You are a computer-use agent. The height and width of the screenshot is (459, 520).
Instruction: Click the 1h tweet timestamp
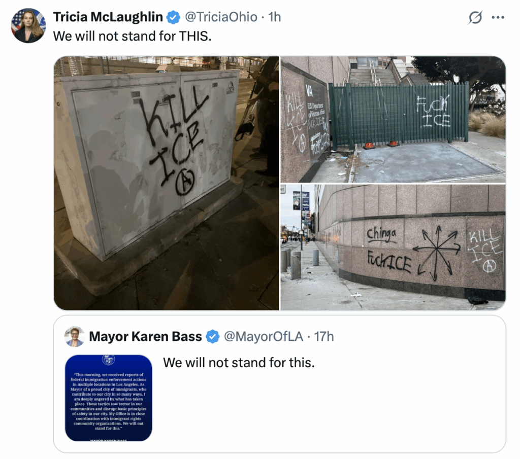coord(275,17)
